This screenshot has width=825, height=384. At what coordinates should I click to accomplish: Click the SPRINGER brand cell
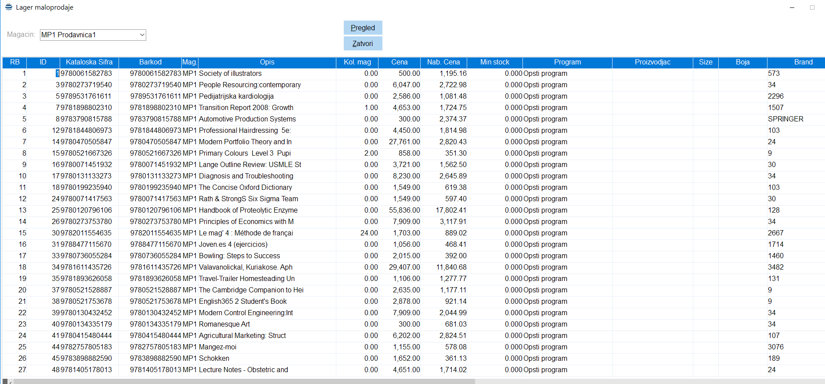tap(785, 119)
